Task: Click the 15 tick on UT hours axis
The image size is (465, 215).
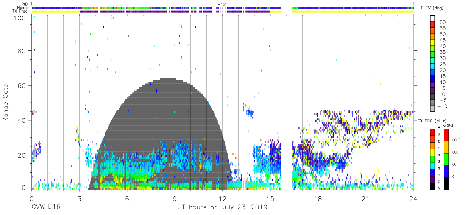Action: point(270,199)
